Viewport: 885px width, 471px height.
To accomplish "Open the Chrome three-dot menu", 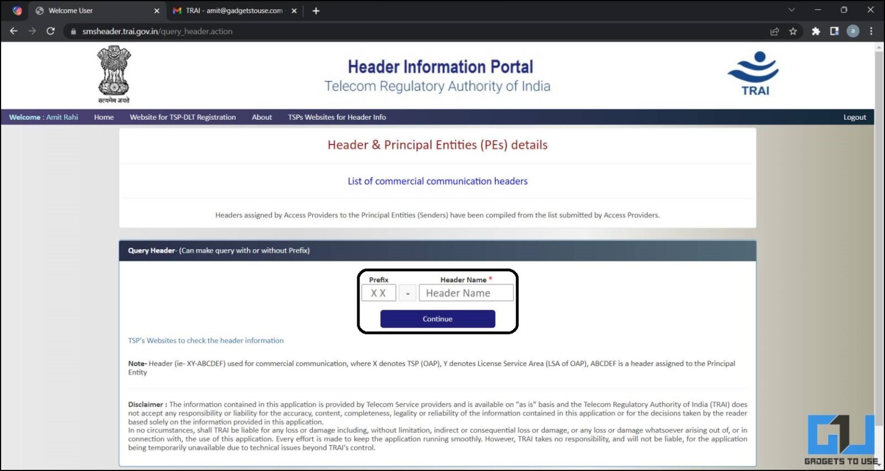I will [x=871, y=31].
